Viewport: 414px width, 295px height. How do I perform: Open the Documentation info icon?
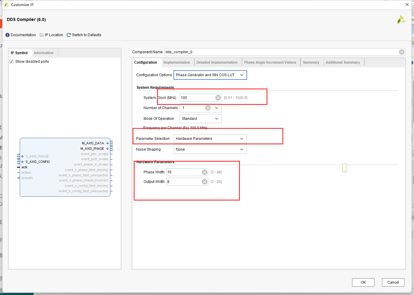(x=7, y=35)
